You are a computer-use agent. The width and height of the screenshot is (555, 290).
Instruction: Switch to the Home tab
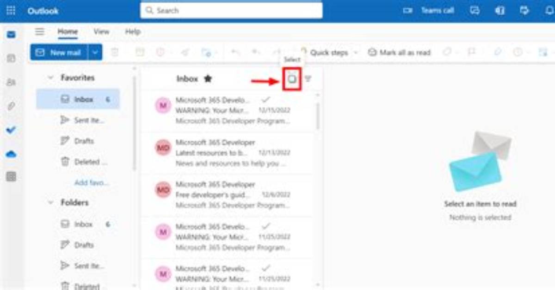tap(68, 31)
